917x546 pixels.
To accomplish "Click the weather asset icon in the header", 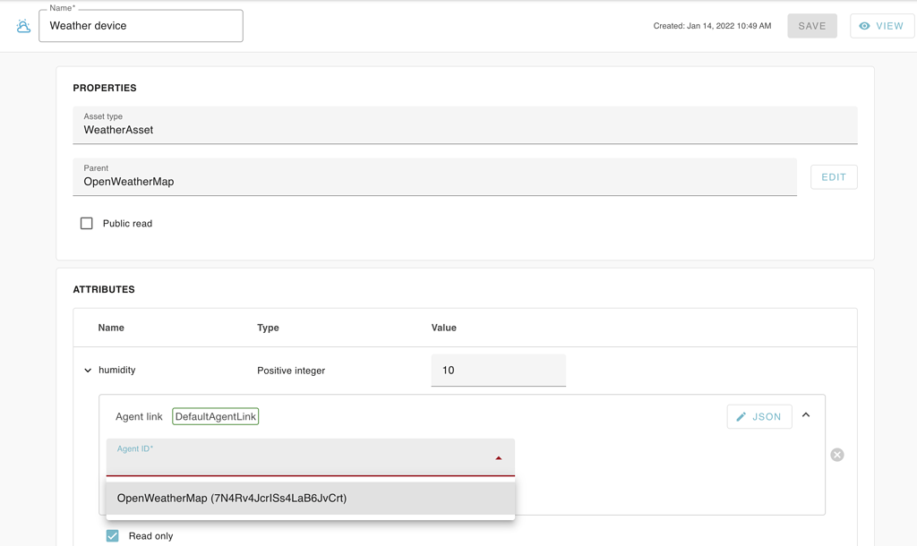I will [x=22, y=25].
